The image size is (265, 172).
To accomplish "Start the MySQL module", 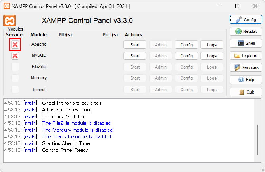I will [x=135, y=56].
